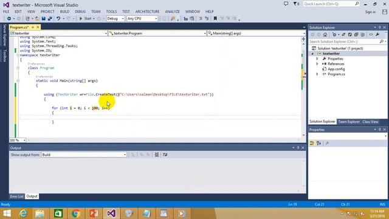Open the BUILD menu
Viewport: 389px width, 219px height.
64,12
